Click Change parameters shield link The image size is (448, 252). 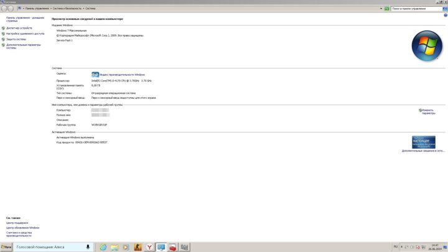click(428, 111)
